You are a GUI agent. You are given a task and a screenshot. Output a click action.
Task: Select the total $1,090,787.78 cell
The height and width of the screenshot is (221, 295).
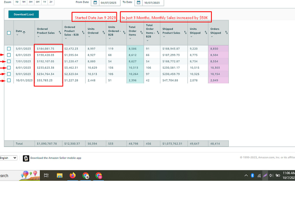[49, 144]
